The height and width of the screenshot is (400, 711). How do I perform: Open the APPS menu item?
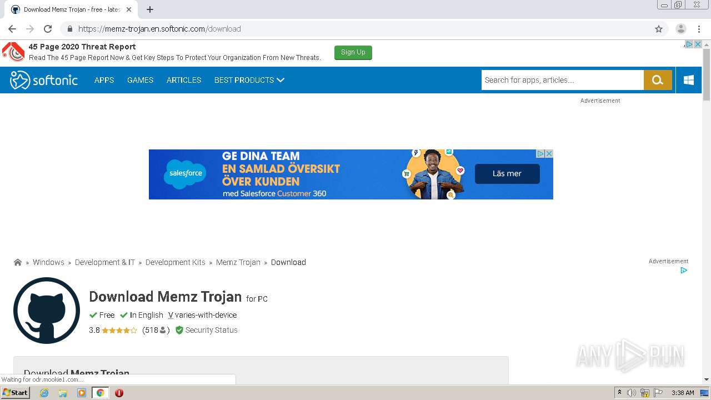pyautogui.click(x=104, y=80)
